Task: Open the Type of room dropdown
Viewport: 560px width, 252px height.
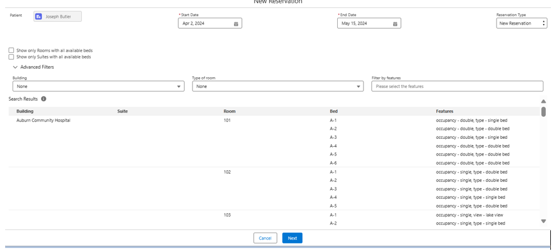Action: (277, 86)
